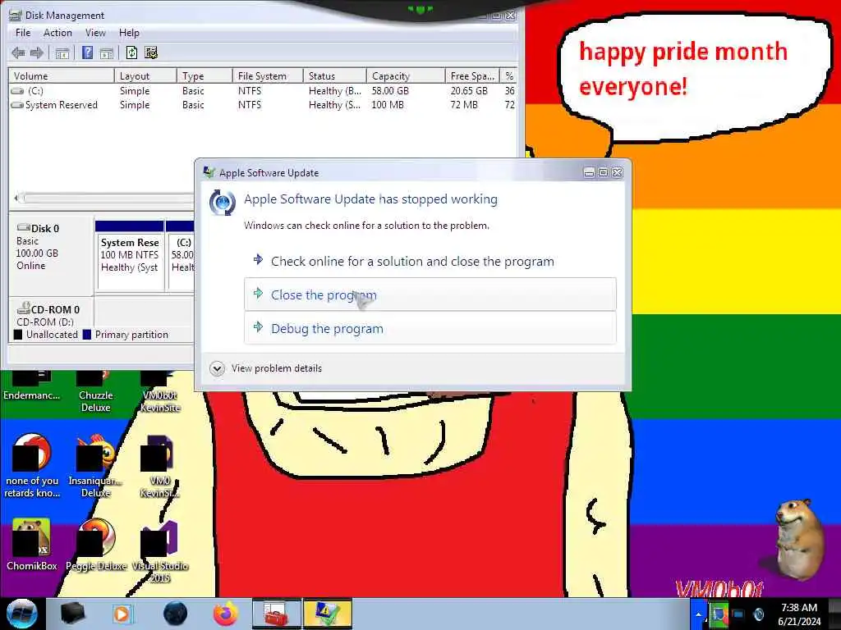The width and height of the screenshot is (841, 630).
Task: Open the media player taskbar icon
Action: (122, 614)
